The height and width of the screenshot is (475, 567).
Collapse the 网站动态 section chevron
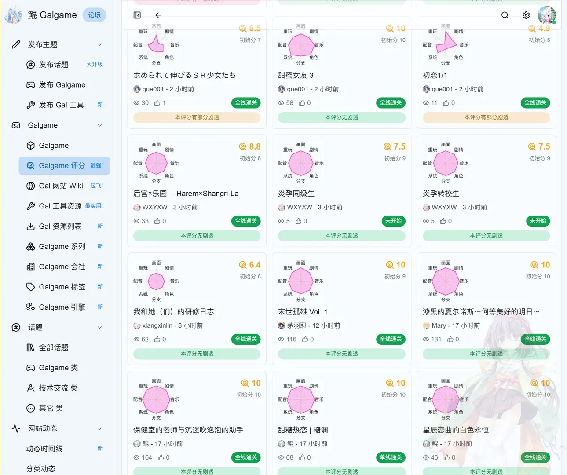pos(100,429)
